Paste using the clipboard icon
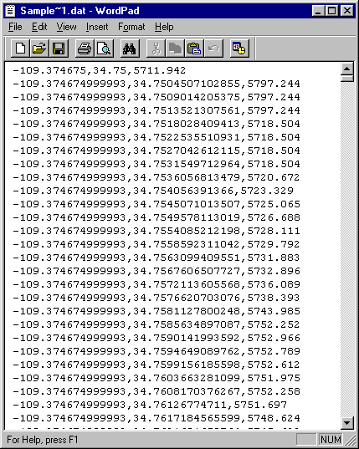The height and width of the screenshot is (449, 359). [x=194, y=48]
